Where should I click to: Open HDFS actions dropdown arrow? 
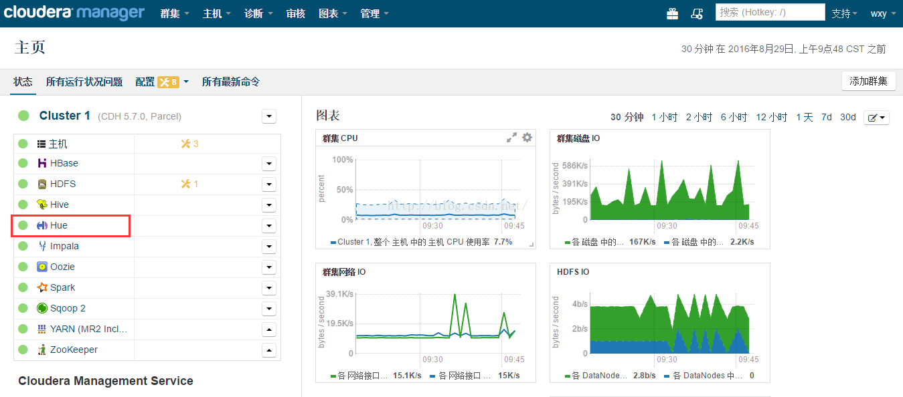[x=269, y=184]
